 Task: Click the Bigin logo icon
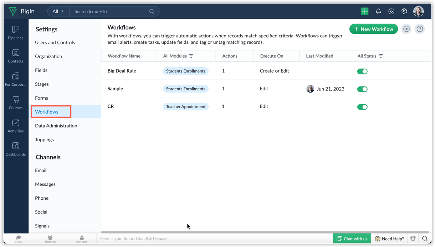coord(13,11)
